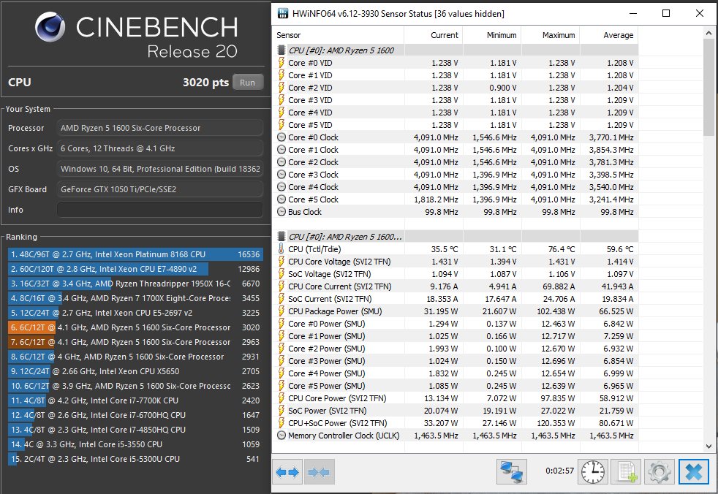The height and width of the screenshot is (494, 718).
Task: Click the Run button for CPU test
Action: point(248,83)
